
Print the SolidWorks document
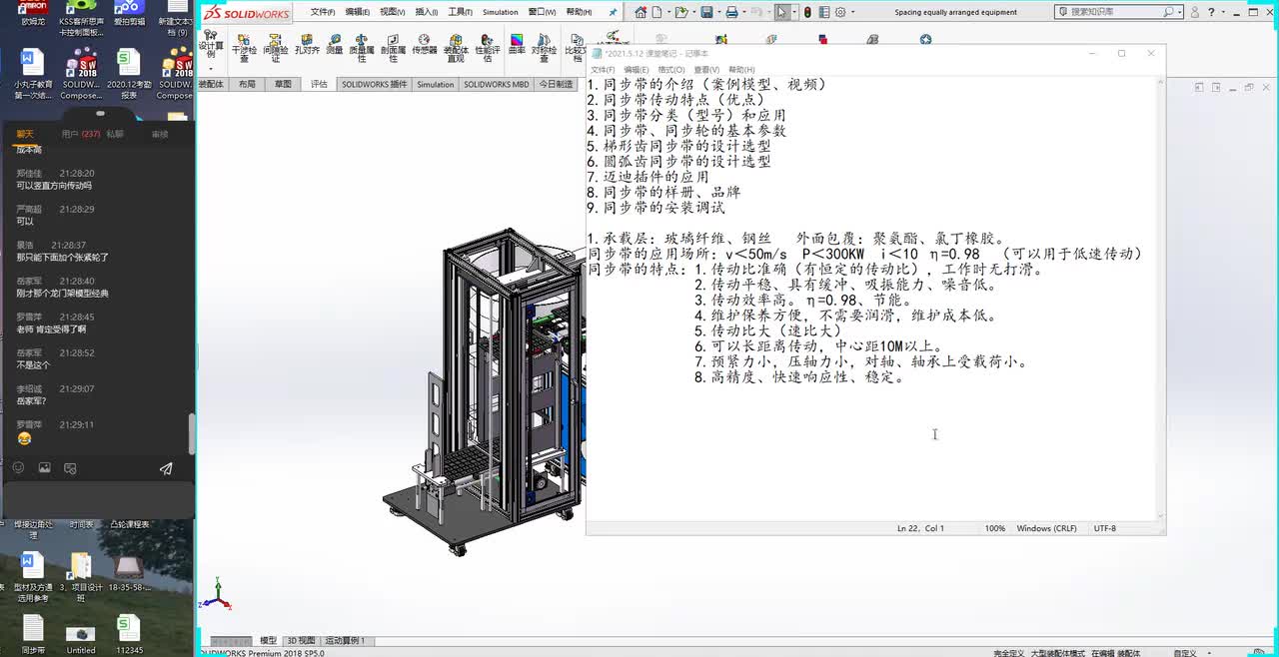pyautogui.click(x=731, y=12)
